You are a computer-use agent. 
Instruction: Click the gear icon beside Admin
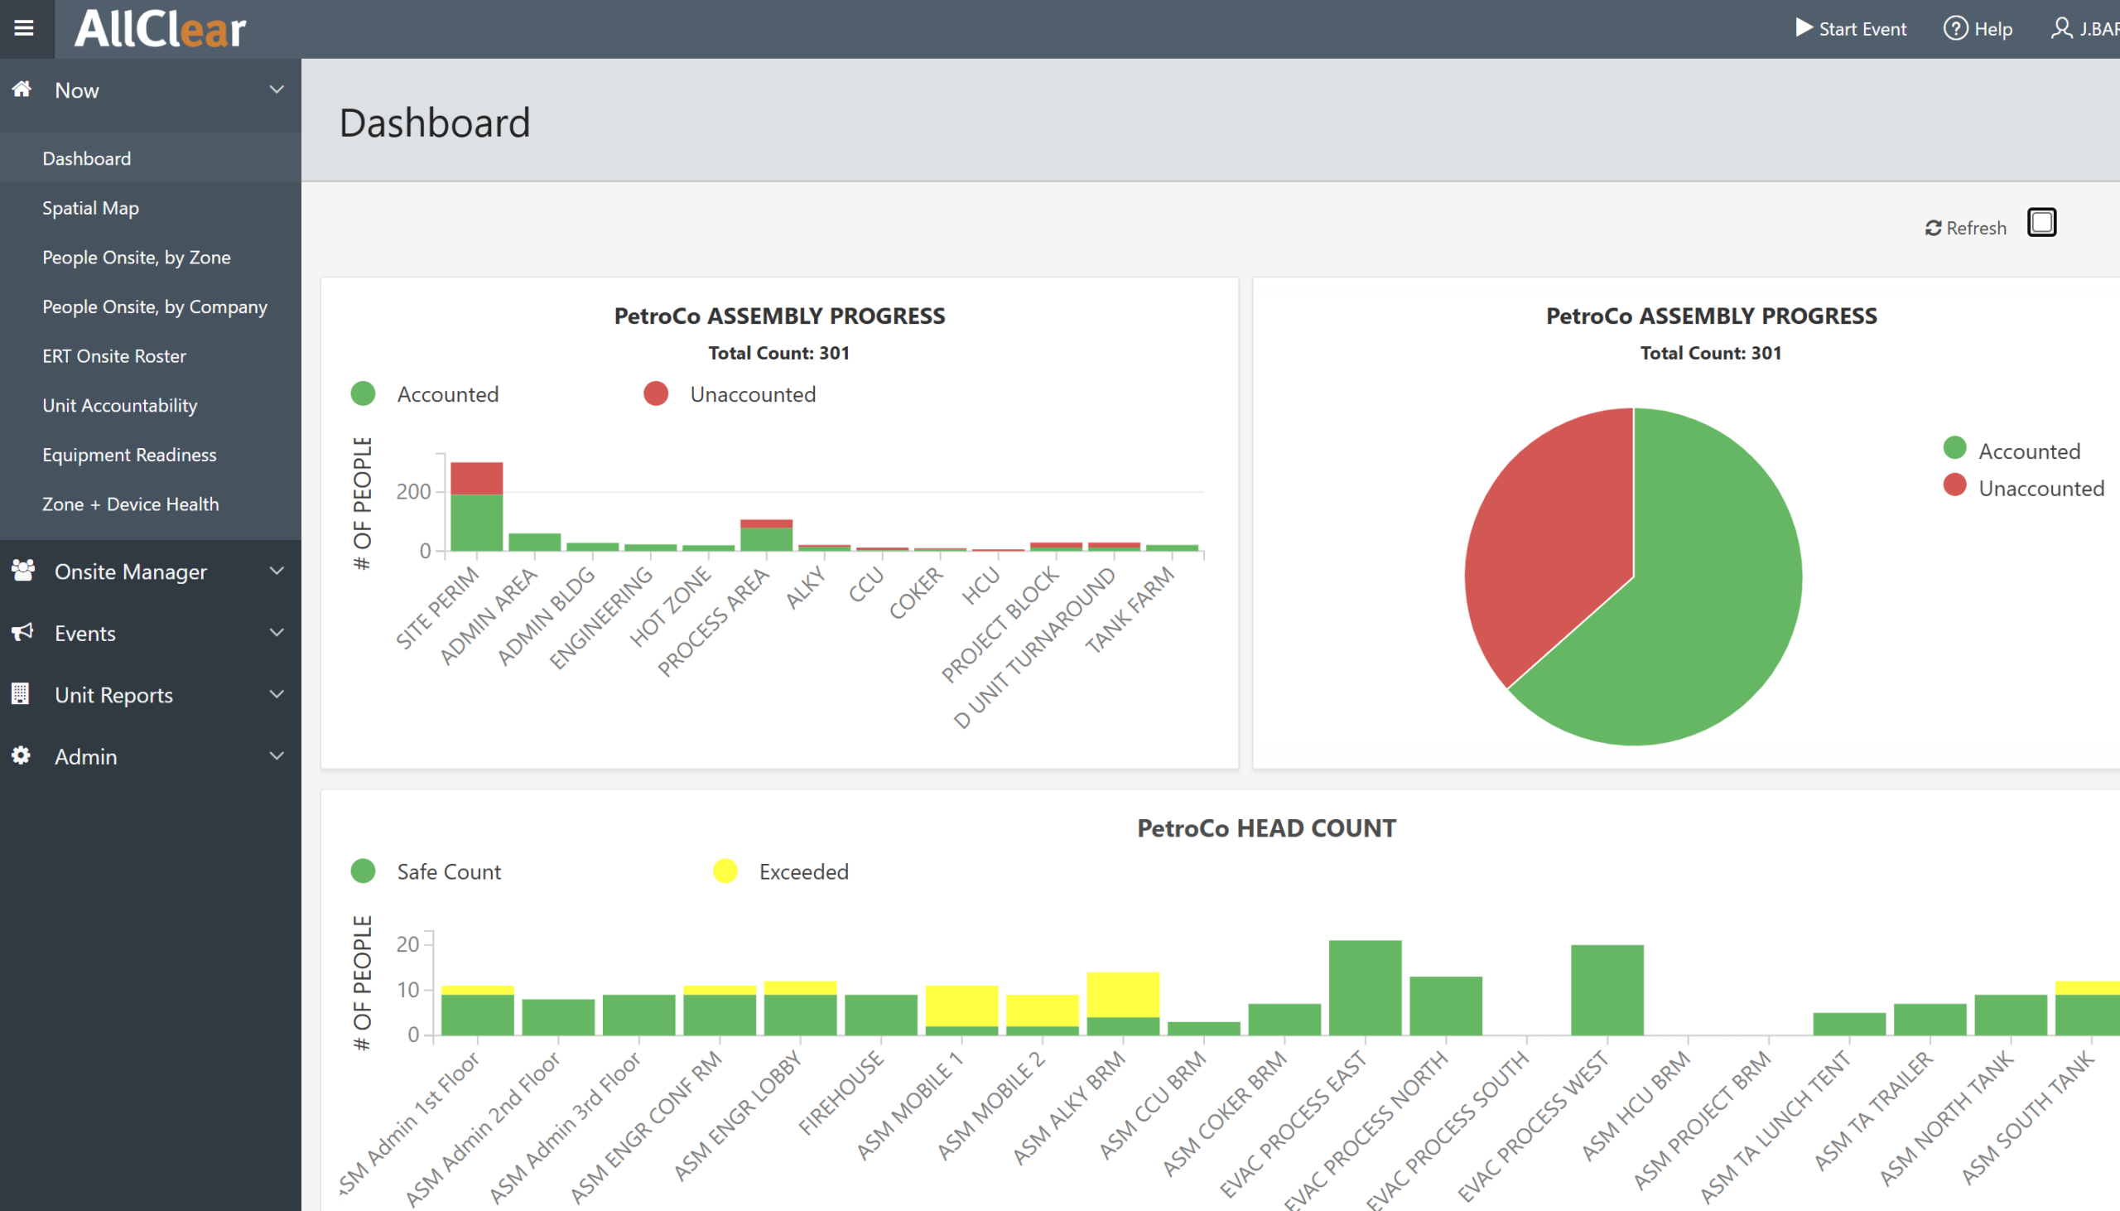point(21,755)
